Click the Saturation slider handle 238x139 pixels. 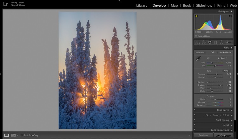[x=215, y=105]
